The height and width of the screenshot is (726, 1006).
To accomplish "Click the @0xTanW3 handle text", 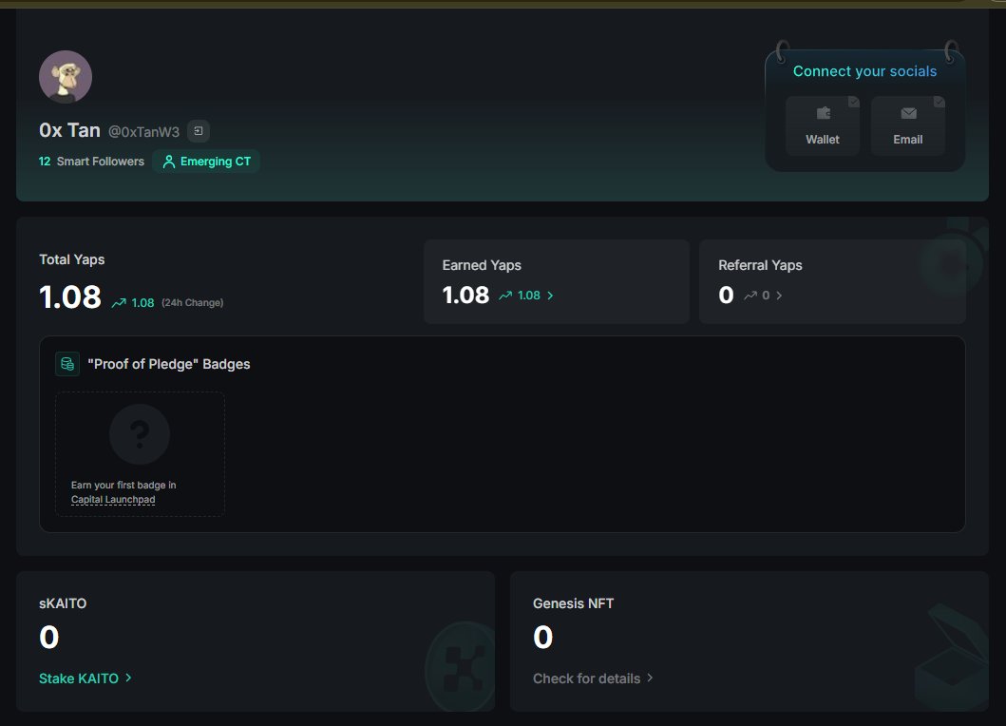I will [x=143, y=131].
